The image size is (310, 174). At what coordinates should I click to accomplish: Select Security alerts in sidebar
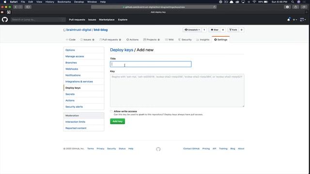click(84, 107)
